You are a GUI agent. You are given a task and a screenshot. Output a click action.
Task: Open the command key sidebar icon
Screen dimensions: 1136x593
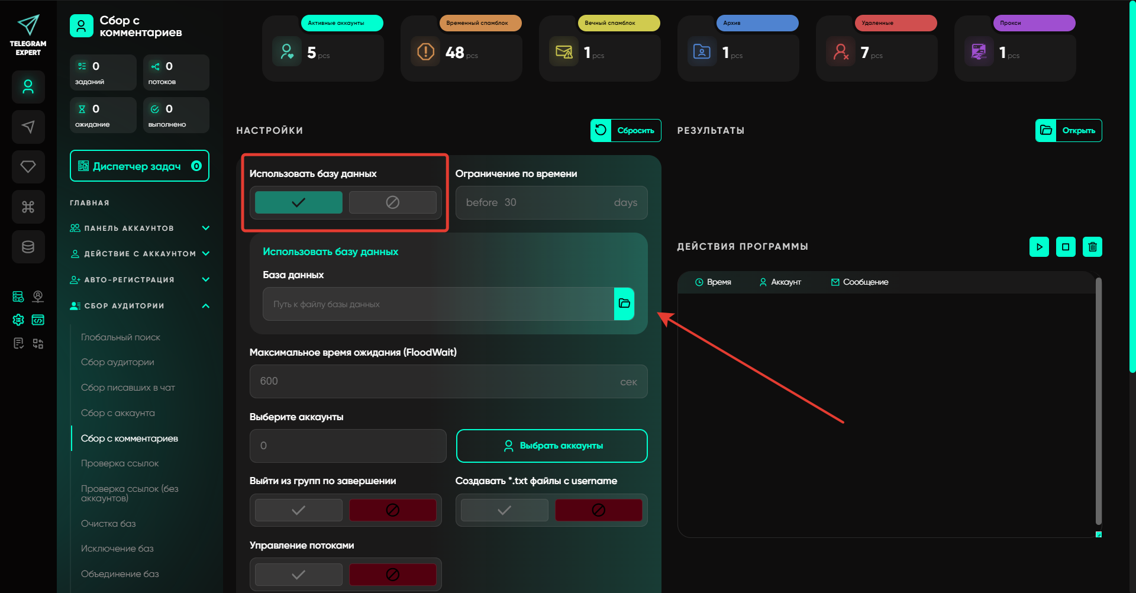28,207
